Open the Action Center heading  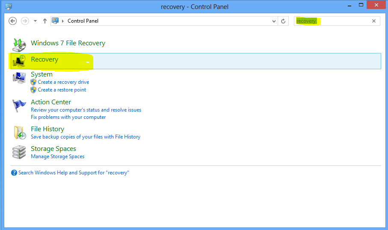pos(51,102)
